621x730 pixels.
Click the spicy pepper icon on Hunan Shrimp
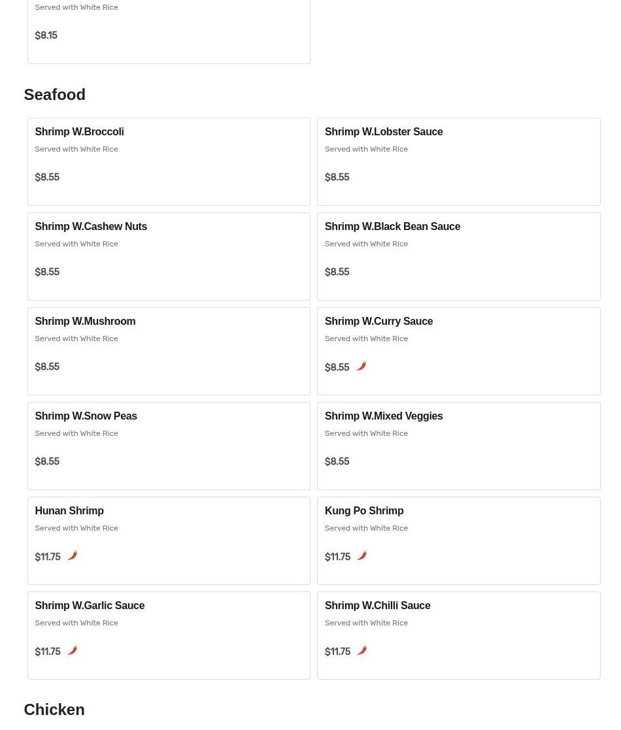pos(72,556)
